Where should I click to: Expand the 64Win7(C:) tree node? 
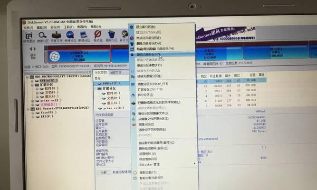pyautogui.click(x=32, y=81)
